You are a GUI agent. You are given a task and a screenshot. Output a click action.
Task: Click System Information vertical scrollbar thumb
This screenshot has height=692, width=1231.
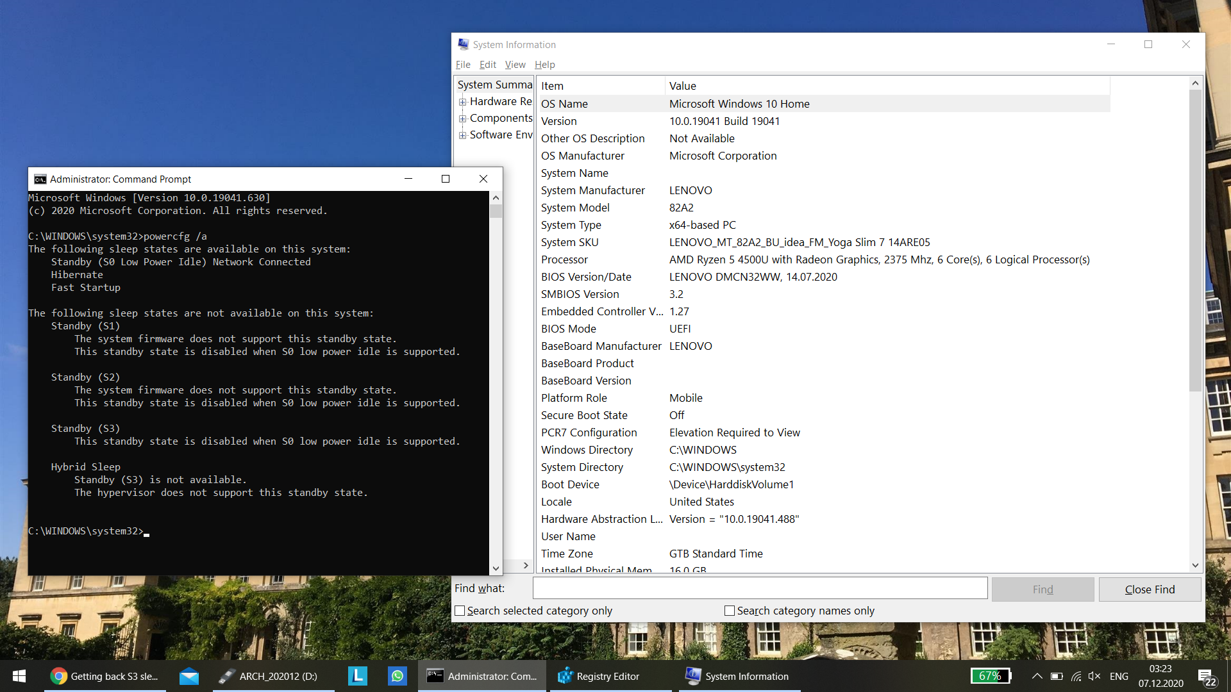pos(1195,240)
